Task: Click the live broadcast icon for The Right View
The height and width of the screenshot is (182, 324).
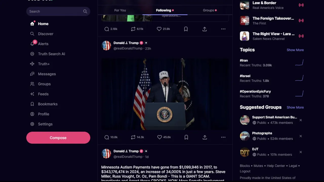Action: [x=301, y=36]
